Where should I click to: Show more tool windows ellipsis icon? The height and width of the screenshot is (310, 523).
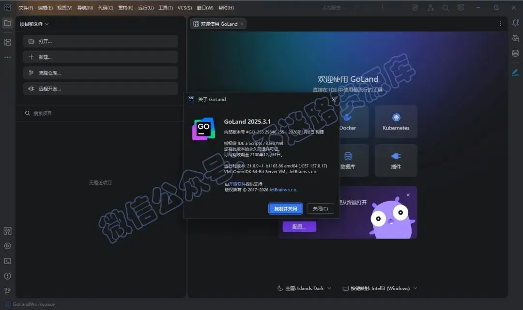click(x=7, y=57)
